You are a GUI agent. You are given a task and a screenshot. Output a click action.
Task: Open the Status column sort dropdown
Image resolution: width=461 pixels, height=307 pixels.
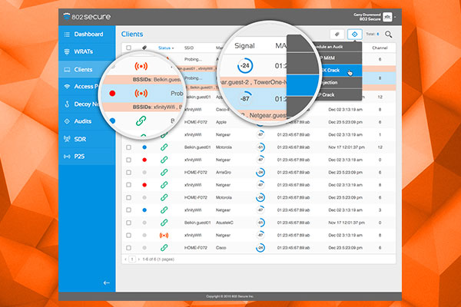(166, 48)
